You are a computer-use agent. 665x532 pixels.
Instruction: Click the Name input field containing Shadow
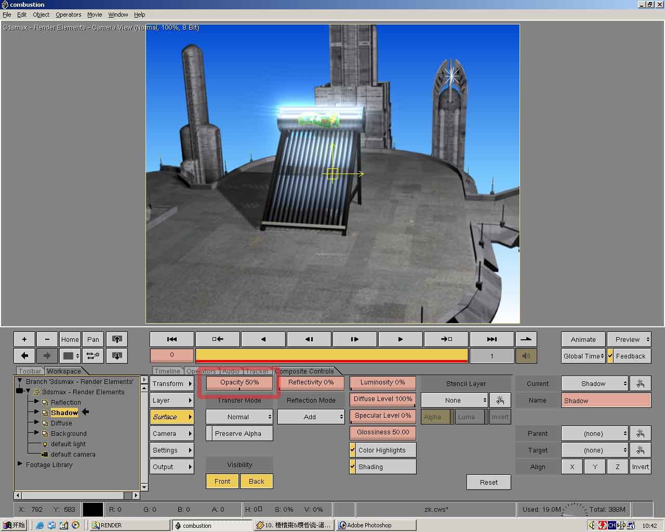coord(606,401)
